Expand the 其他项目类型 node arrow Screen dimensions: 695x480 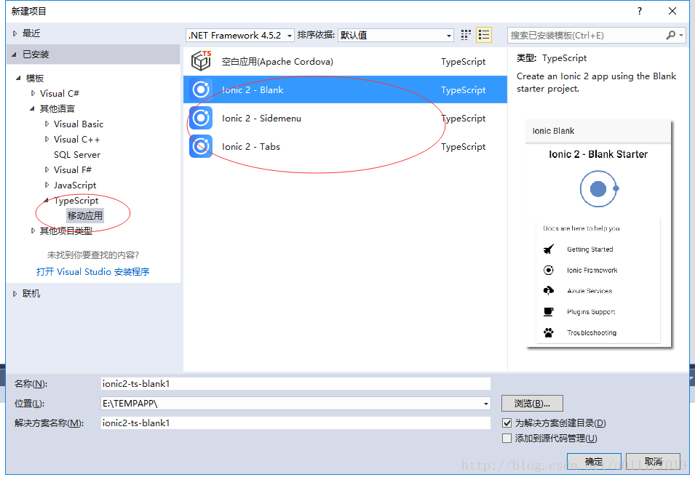coord(33,231)
